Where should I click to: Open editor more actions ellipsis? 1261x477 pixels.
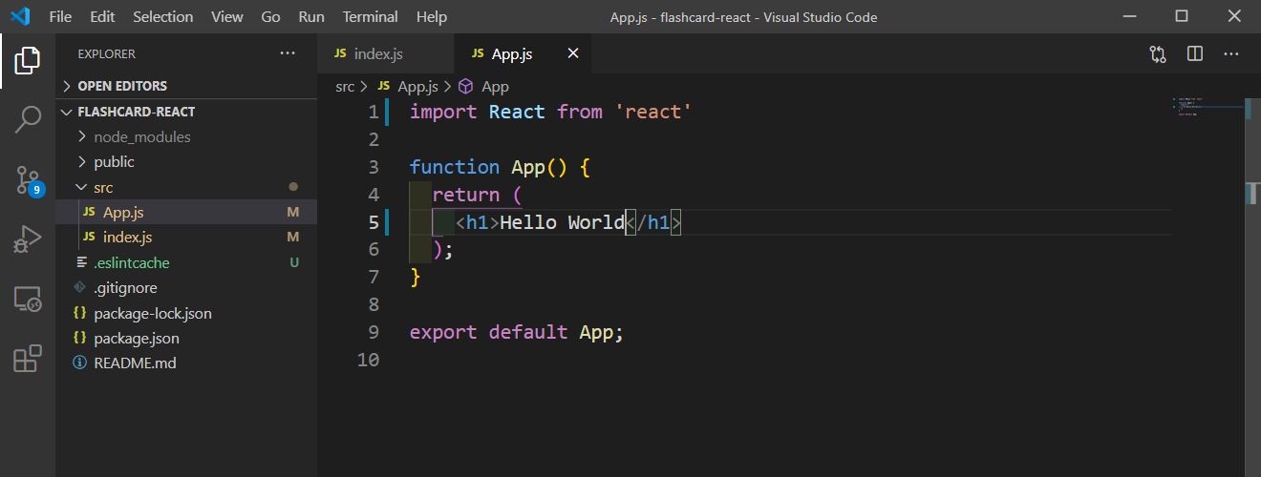click(x=1231, y=54)
